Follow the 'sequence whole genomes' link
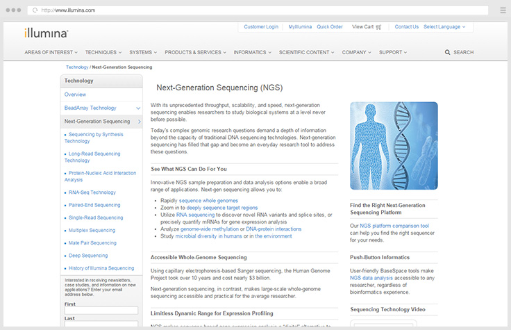 coord(208,200)
